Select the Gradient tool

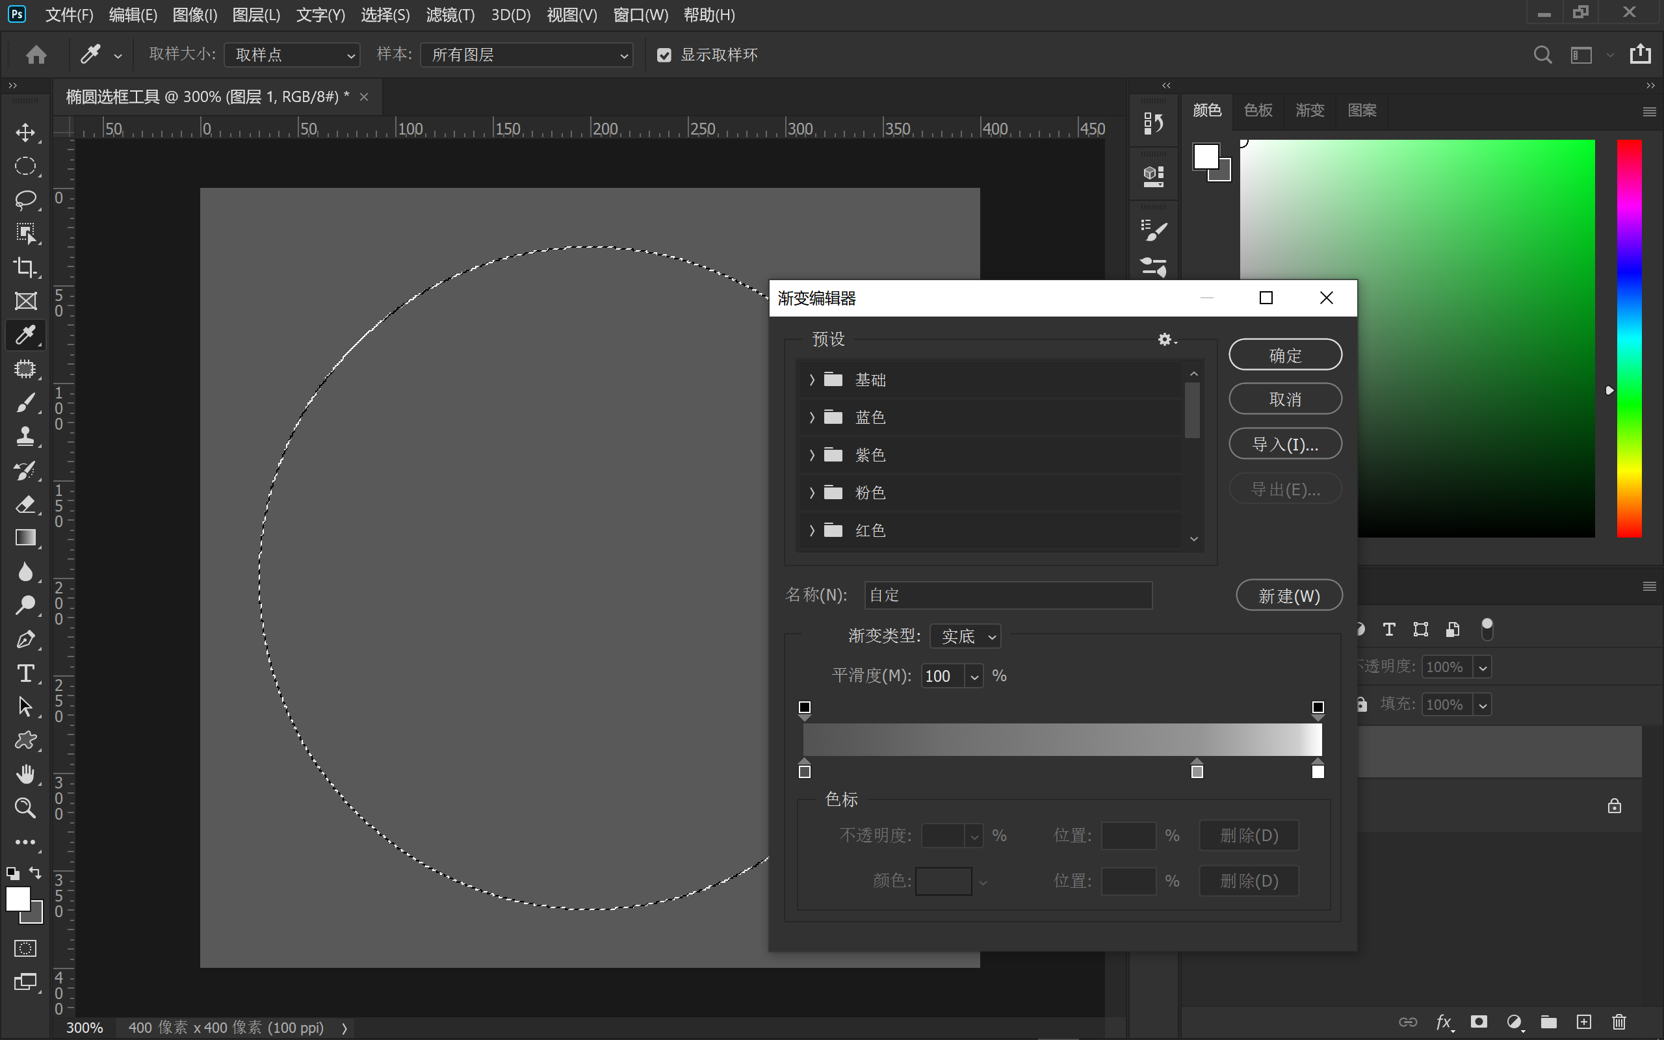pyautogui.click(x=25, y=538)
